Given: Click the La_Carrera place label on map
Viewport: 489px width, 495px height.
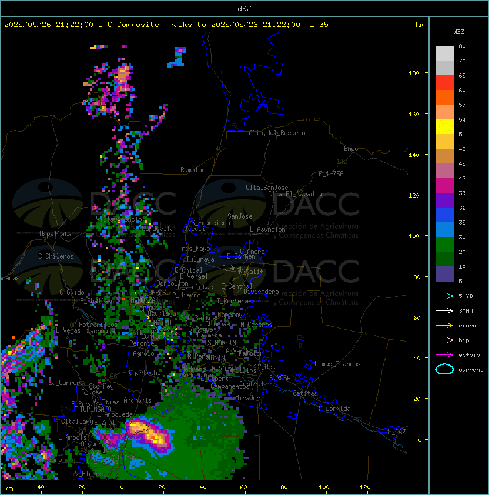Looking at the screenshot, I should coord(66,383).
